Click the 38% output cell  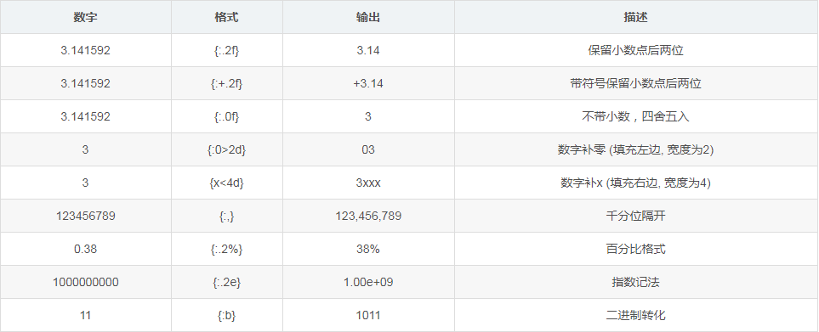tap(368, 249)
